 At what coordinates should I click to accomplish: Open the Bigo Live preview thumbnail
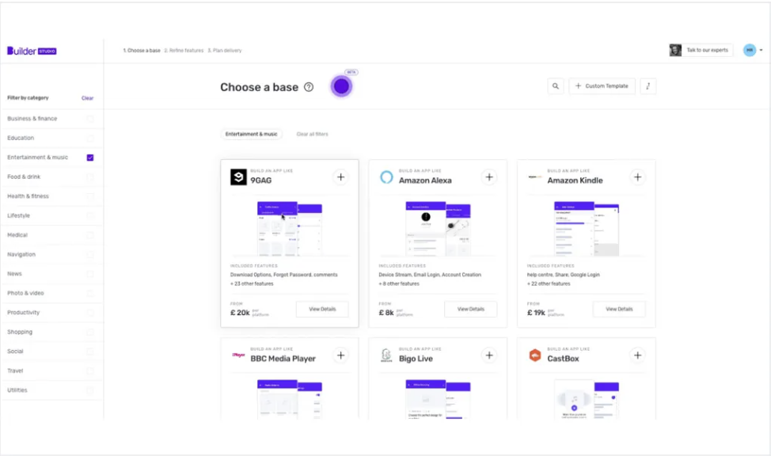438,399
